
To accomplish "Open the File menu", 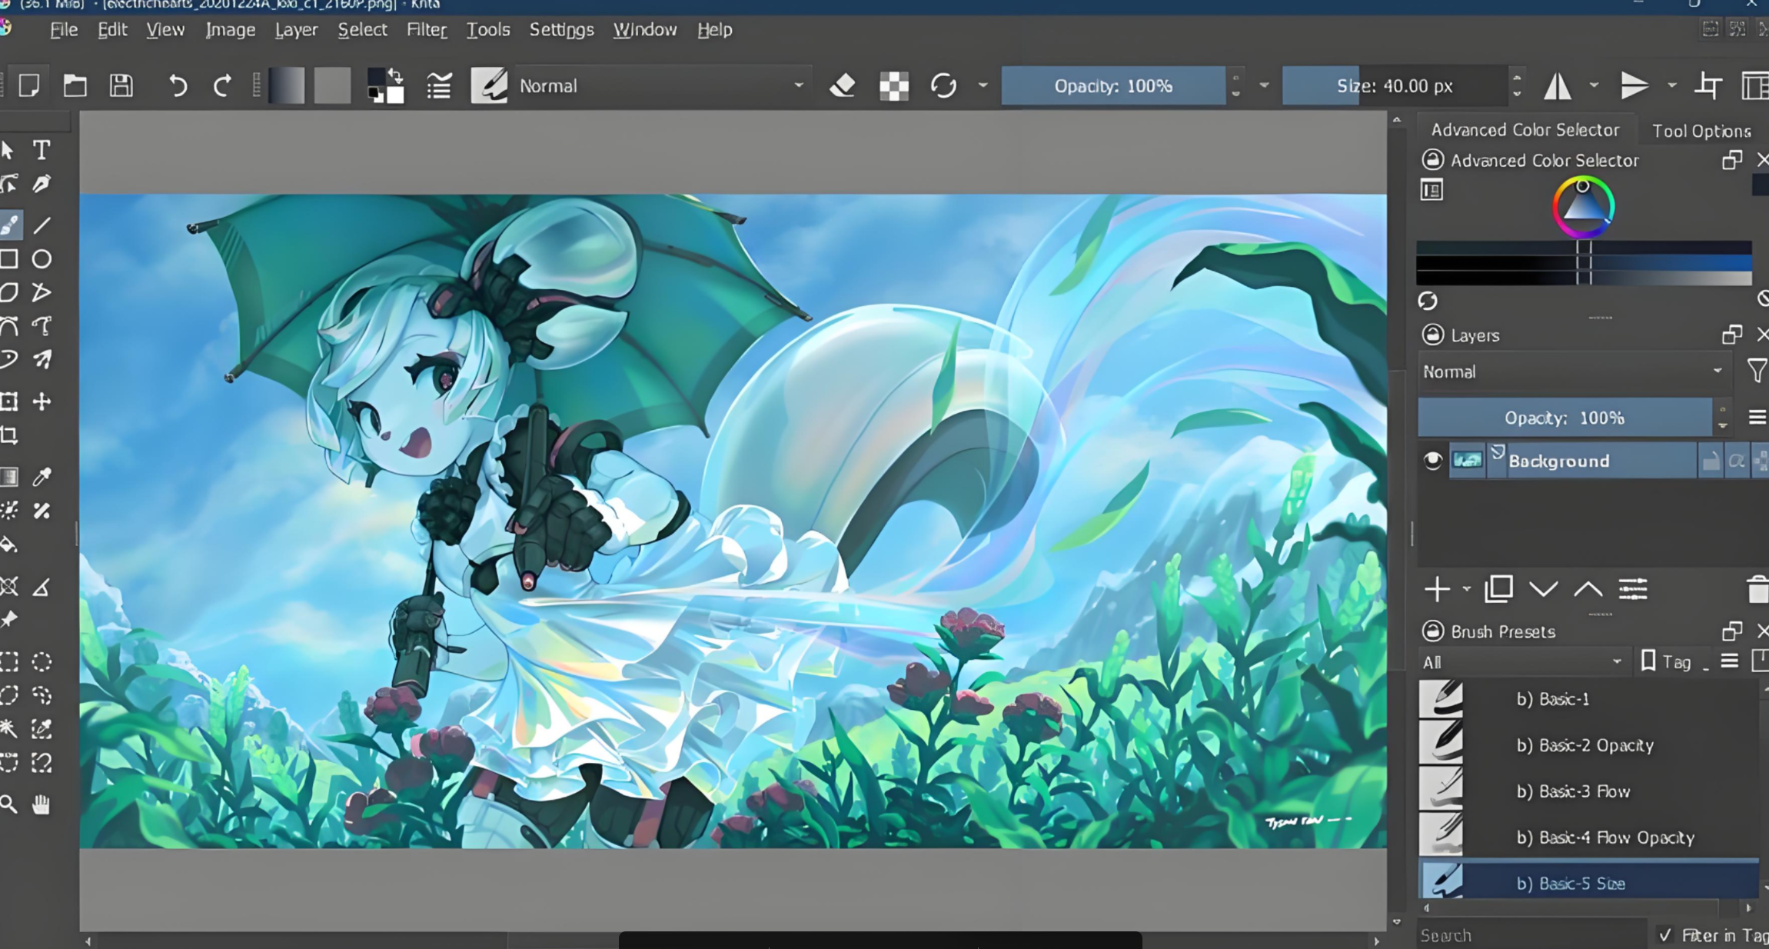I will coord(64,30).
